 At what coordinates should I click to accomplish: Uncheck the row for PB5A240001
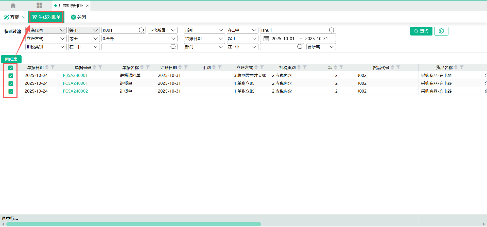coord(11,76)
